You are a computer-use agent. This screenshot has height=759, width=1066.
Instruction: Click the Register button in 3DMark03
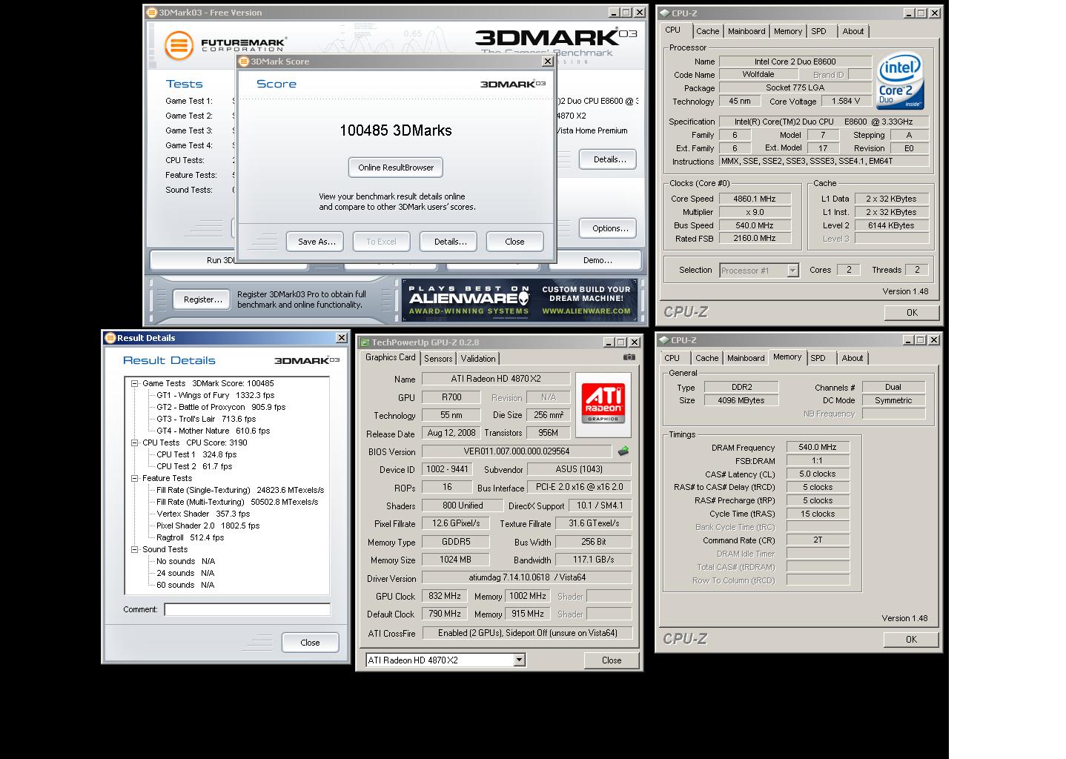pos(202,299)
